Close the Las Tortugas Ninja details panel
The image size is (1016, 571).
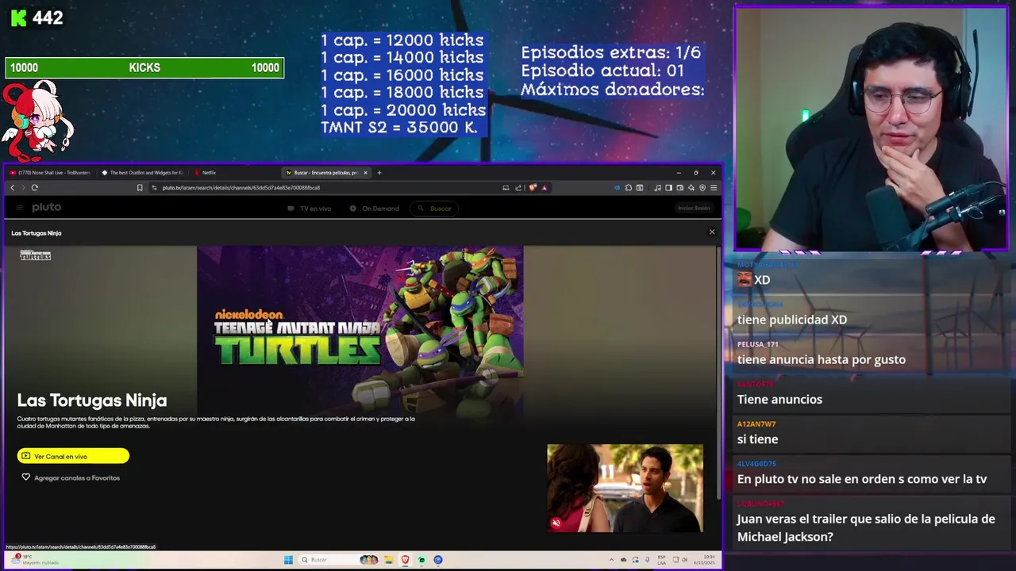point(712,232)
